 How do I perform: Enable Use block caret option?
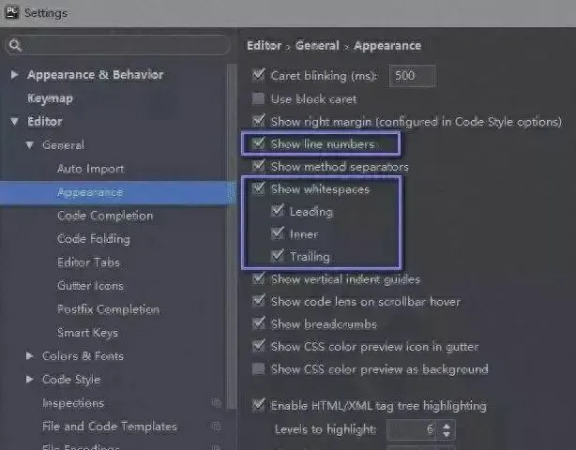(x=259, y=99)
